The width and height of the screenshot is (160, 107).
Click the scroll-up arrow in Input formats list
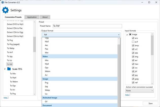click(152, 34)
